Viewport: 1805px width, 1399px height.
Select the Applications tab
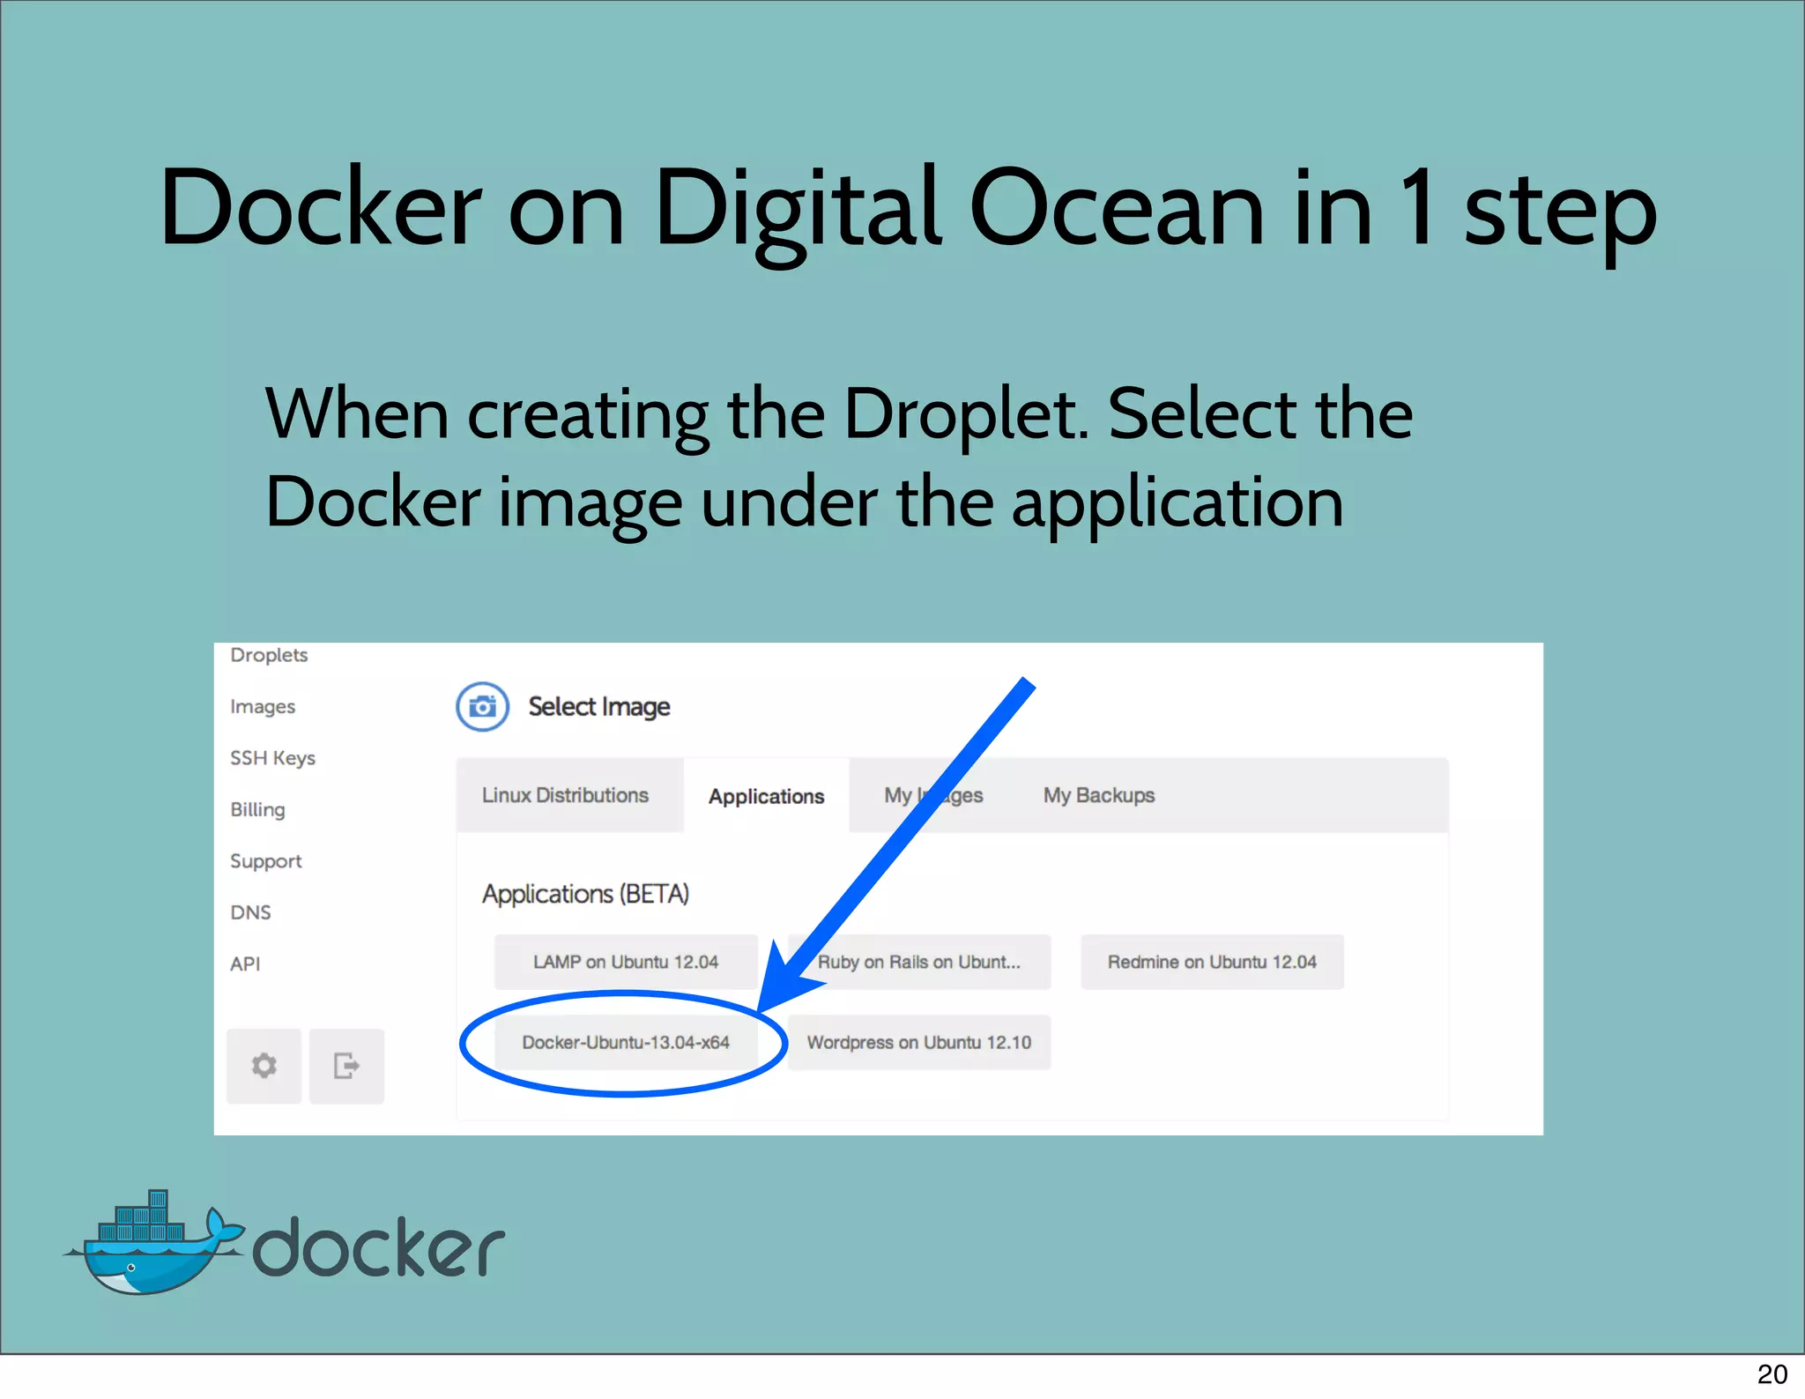pos(767,796)
